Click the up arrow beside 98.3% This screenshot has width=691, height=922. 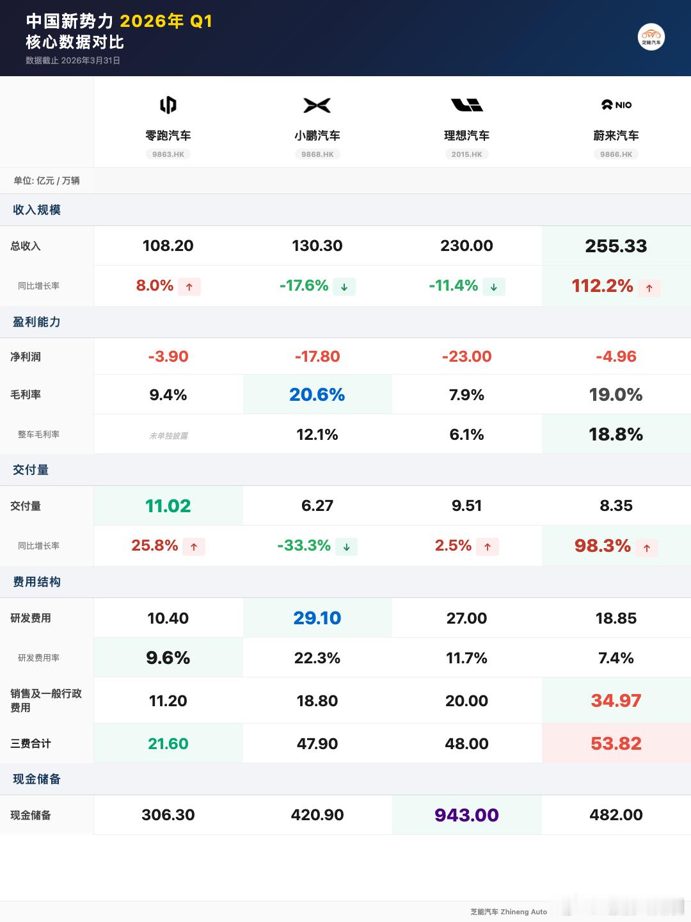pyautogui.click(x=647, y=548)
